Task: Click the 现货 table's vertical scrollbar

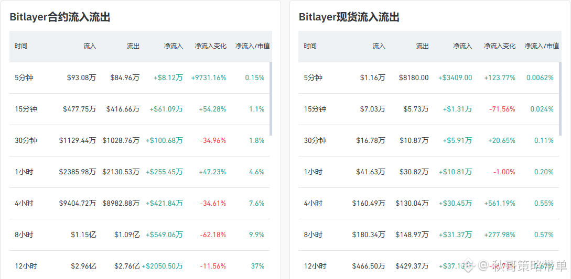Action: [x=559, y=98]
